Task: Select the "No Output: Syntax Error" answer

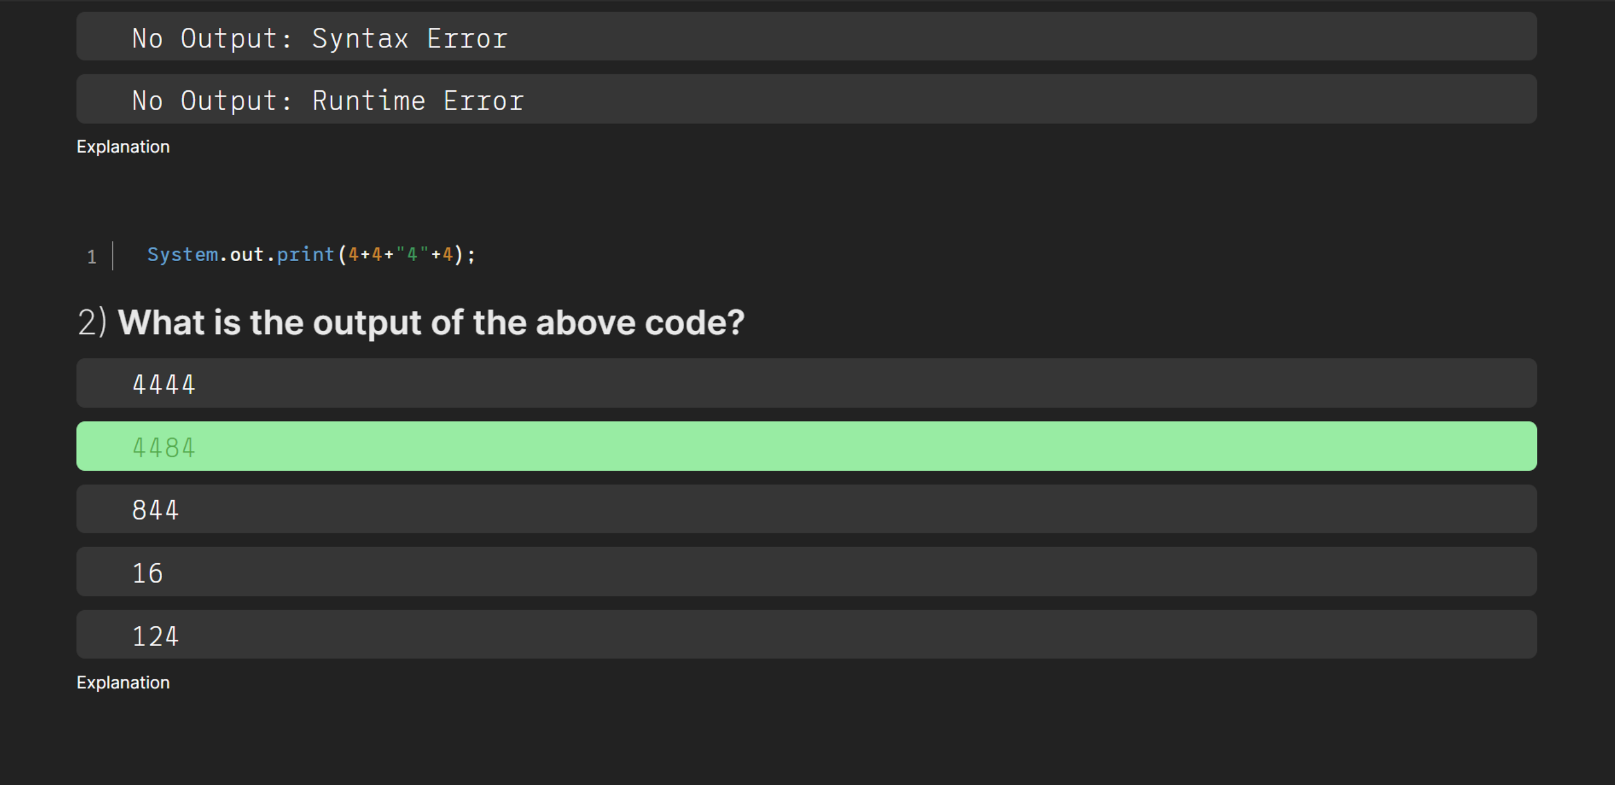Action: [x=806, y=37]
